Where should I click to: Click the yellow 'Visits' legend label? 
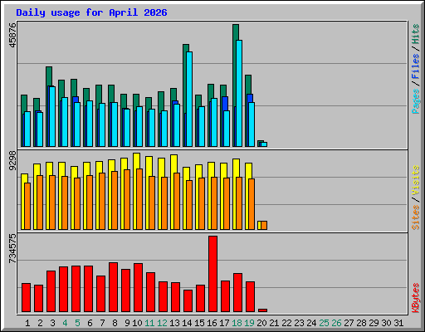(415, 180)
